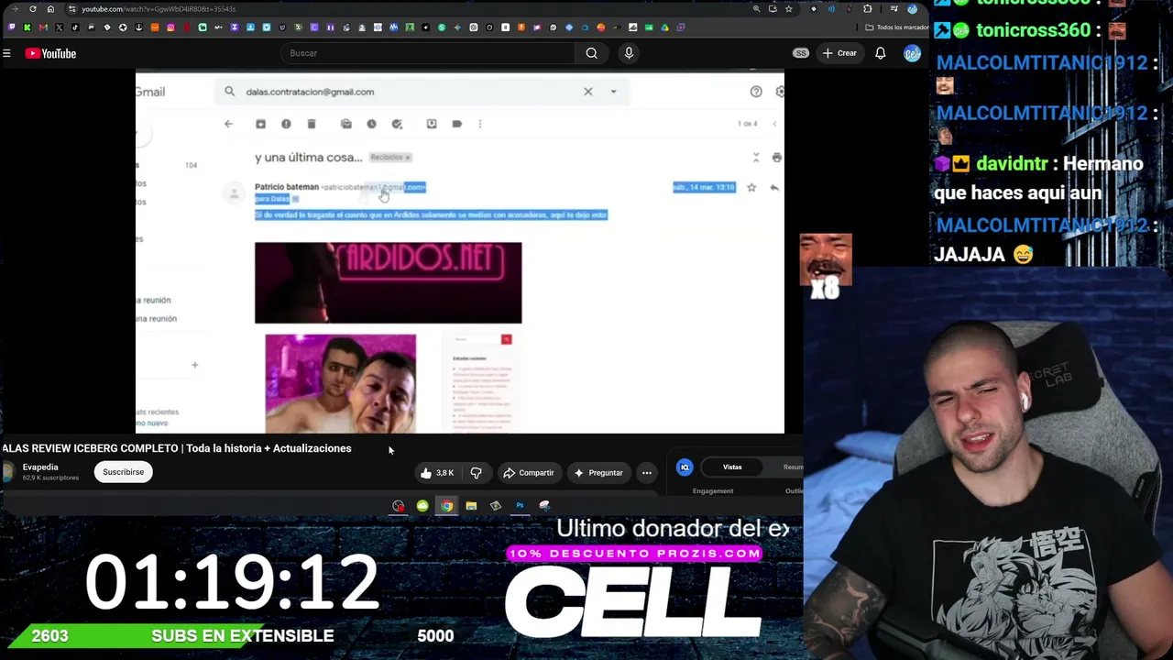The height and width of the screenshot is (660, 1173).
Task: Dislike the video
Action: click(476, 473)
